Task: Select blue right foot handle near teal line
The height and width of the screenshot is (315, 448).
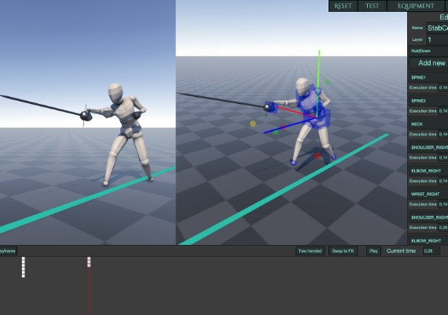Action: click(333, 157)
